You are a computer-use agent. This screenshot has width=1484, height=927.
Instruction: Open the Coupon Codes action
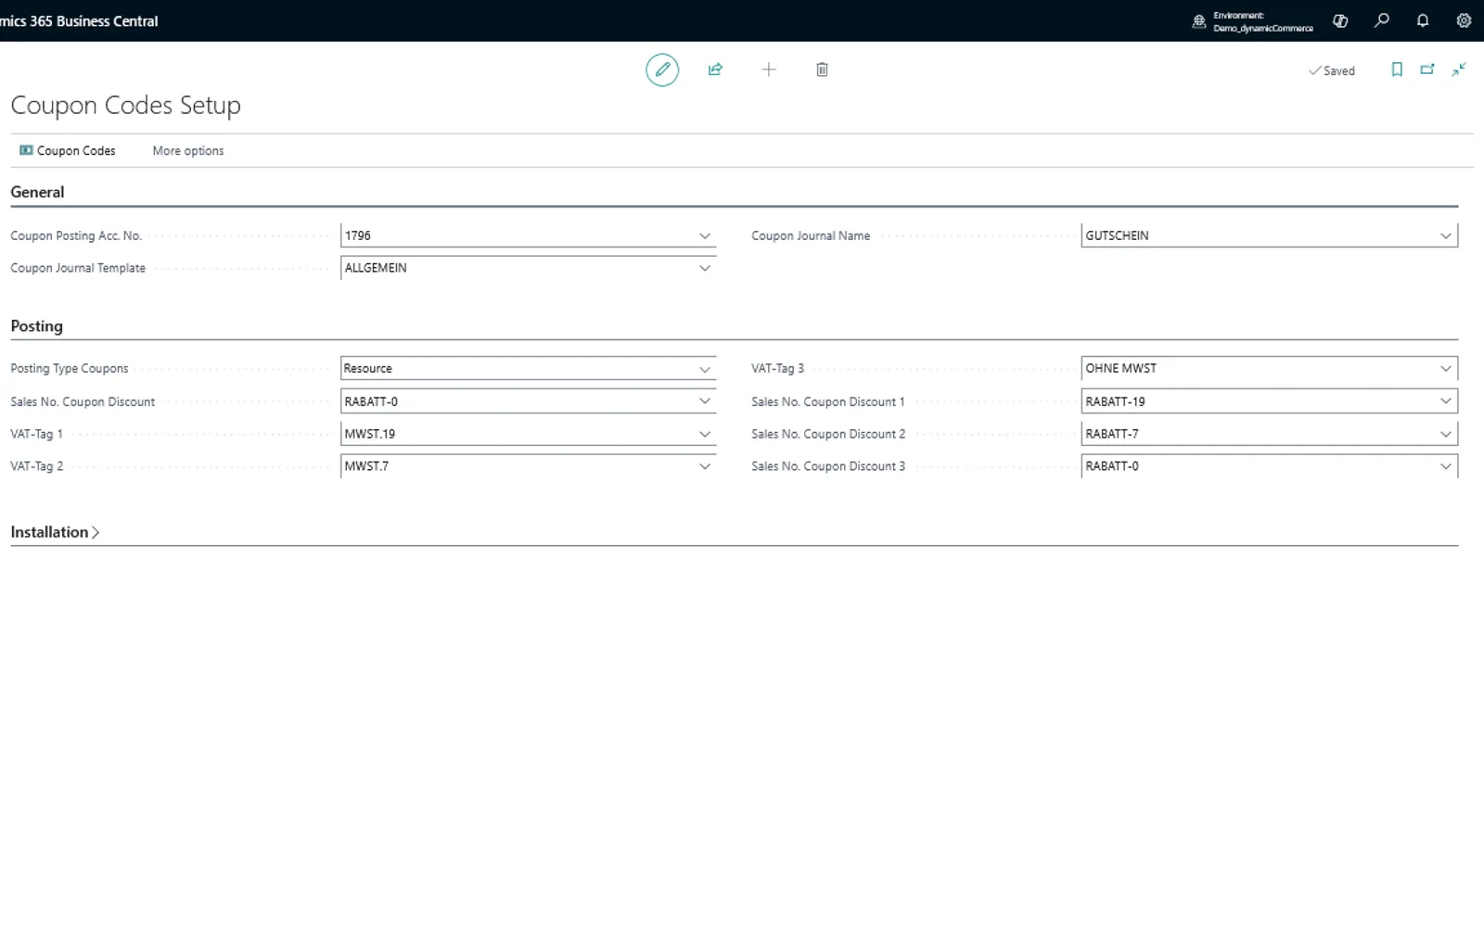pos(68,150)
